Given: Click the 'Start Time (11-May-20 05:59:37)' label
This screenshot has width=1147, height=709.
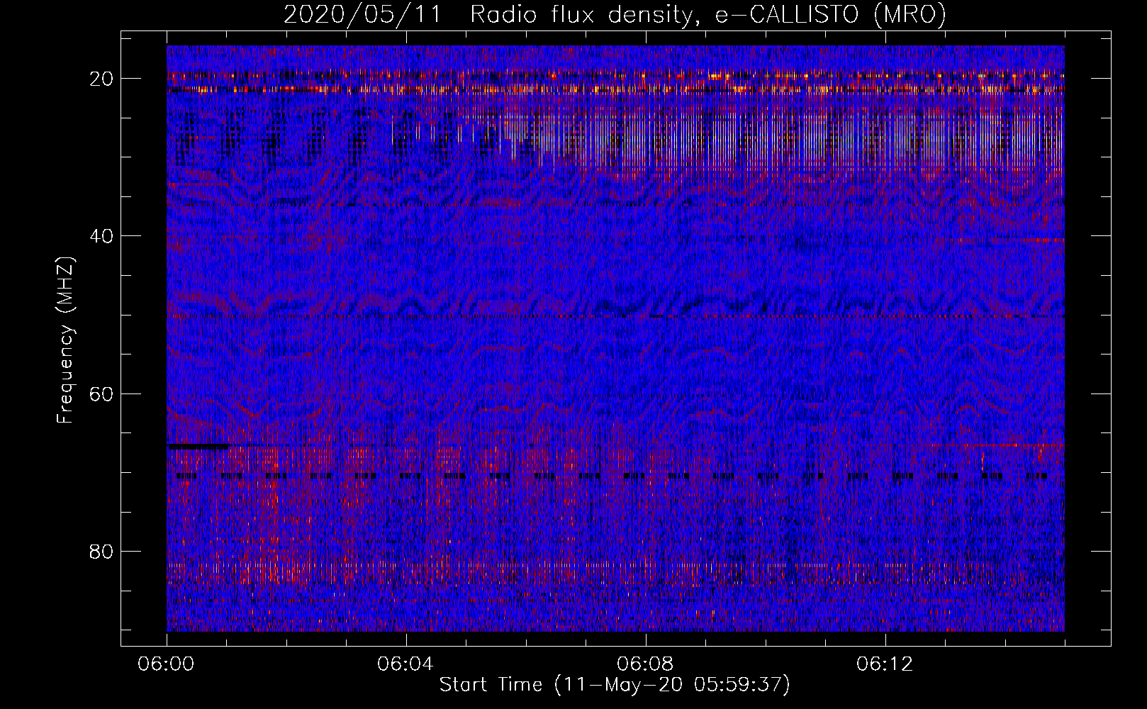Looking at the screenshot, I should point(615,685).
